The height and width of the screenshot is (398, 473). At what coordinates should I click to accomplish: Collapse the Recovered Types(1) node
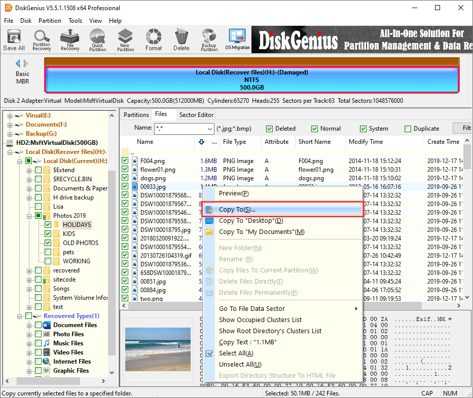click(19, 316)
